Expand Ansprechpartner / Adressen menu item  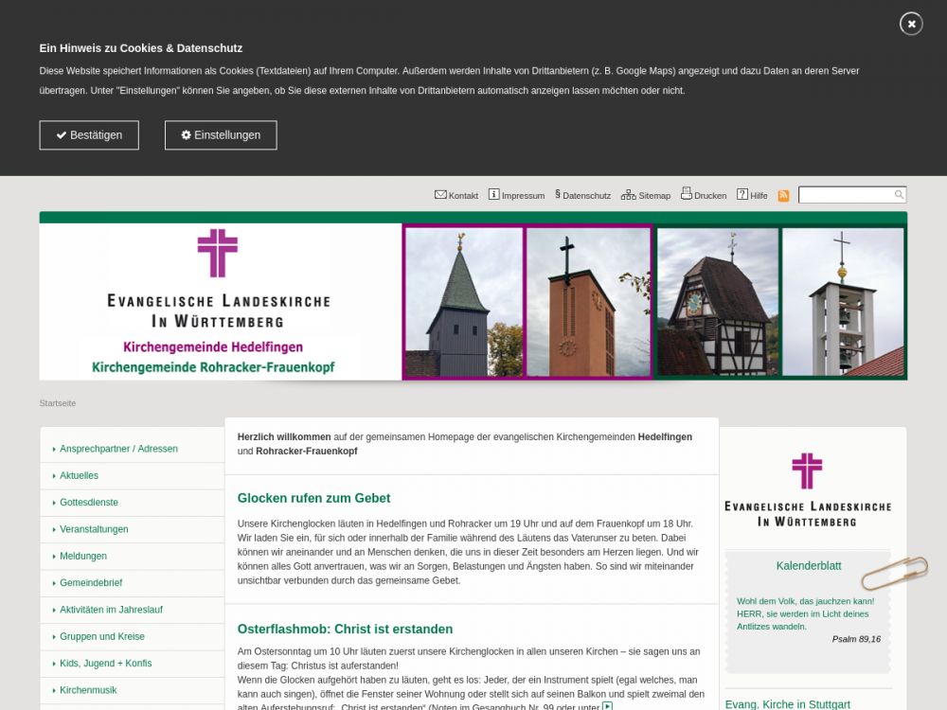[118, 449]
